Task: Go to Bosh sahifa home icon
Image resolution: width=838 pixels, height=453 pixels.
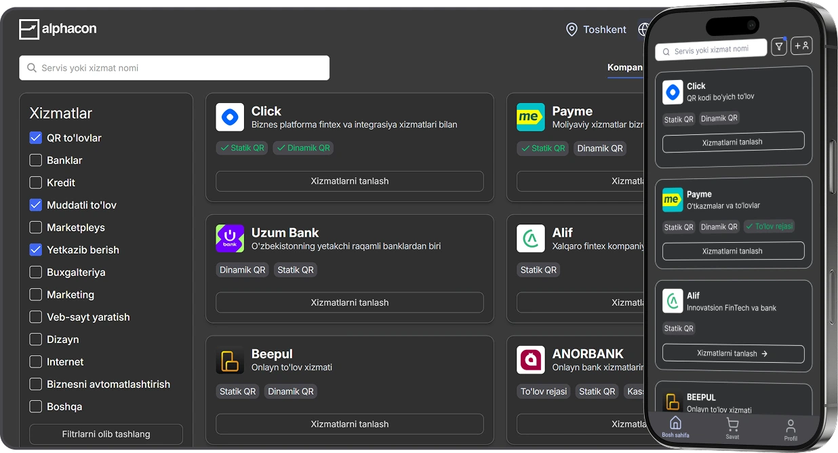Action: (675, 423)
